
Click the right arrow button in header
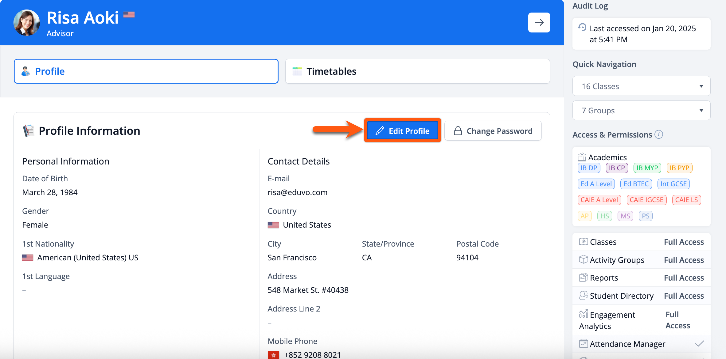[539, 22]
